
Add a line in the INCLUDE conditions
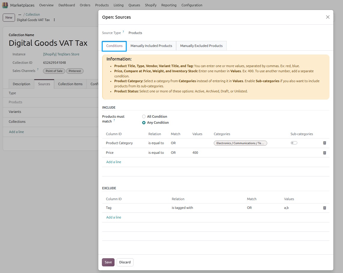[x=114, y=162]
